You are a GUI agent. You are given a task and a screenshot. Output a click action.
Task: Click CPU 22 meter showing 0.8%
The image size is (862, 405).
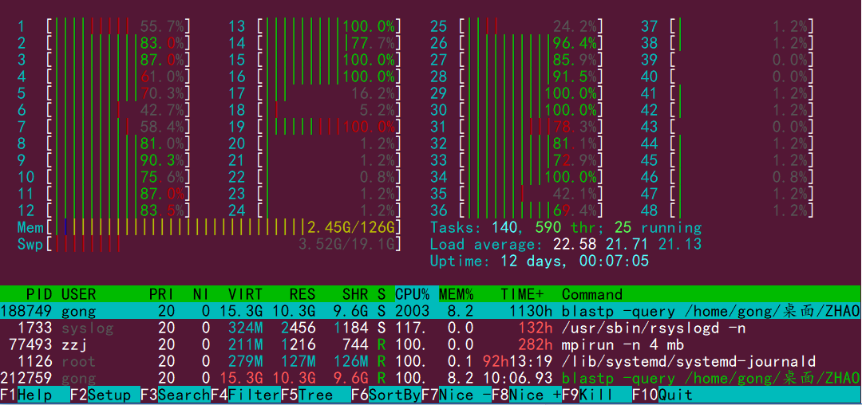click(314, 177)
